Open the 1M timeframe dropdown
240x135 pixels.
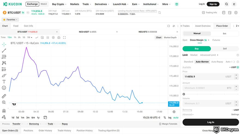click(x=30, y=37)
